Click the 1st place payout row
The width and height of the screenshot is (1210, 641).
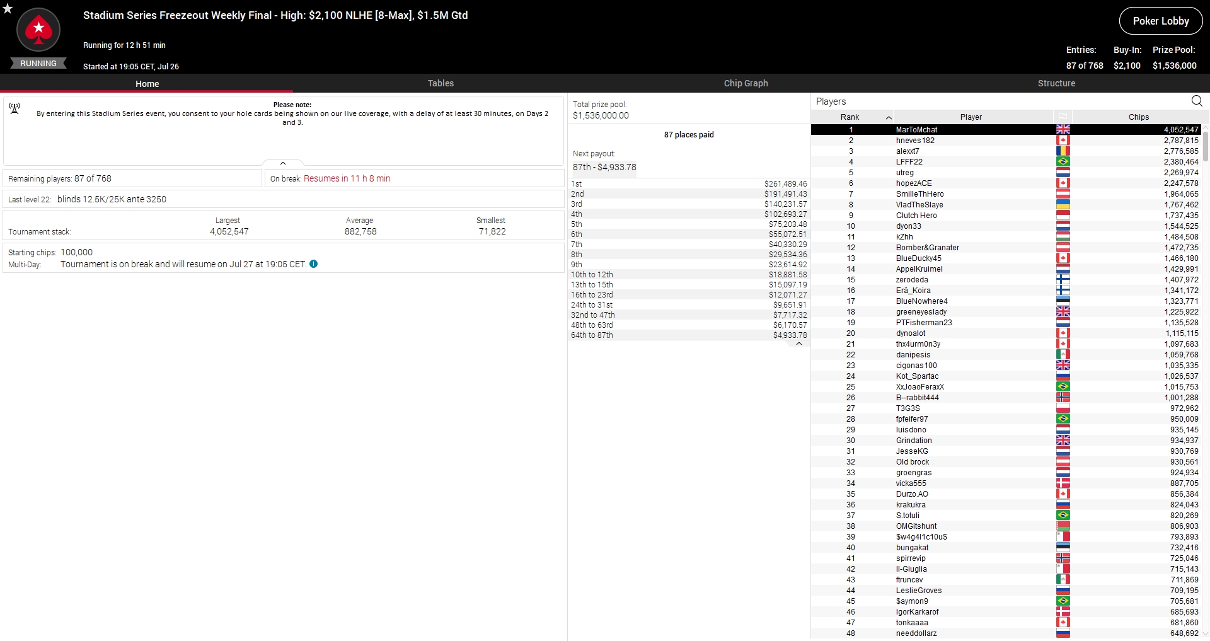tap(689, 183)
